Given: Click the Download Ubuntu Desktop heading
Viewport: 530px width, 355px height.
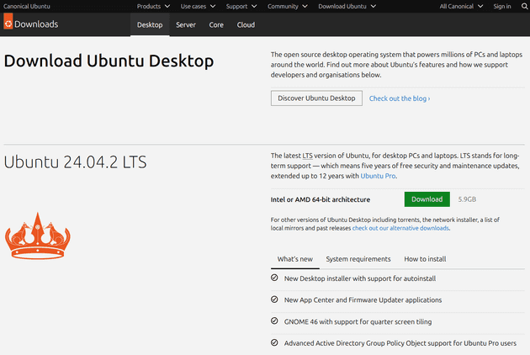Looking at the screenshot, I should pyautogui.click(x=109, y=61).
